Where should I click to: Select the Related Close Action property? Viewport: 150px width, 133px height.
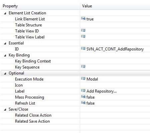[x=33, y=115]
